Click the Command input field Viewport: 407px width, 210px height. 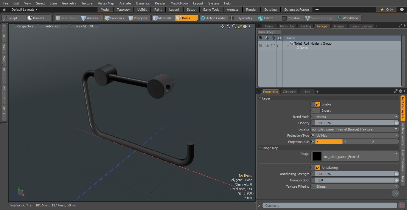point(330,206)
